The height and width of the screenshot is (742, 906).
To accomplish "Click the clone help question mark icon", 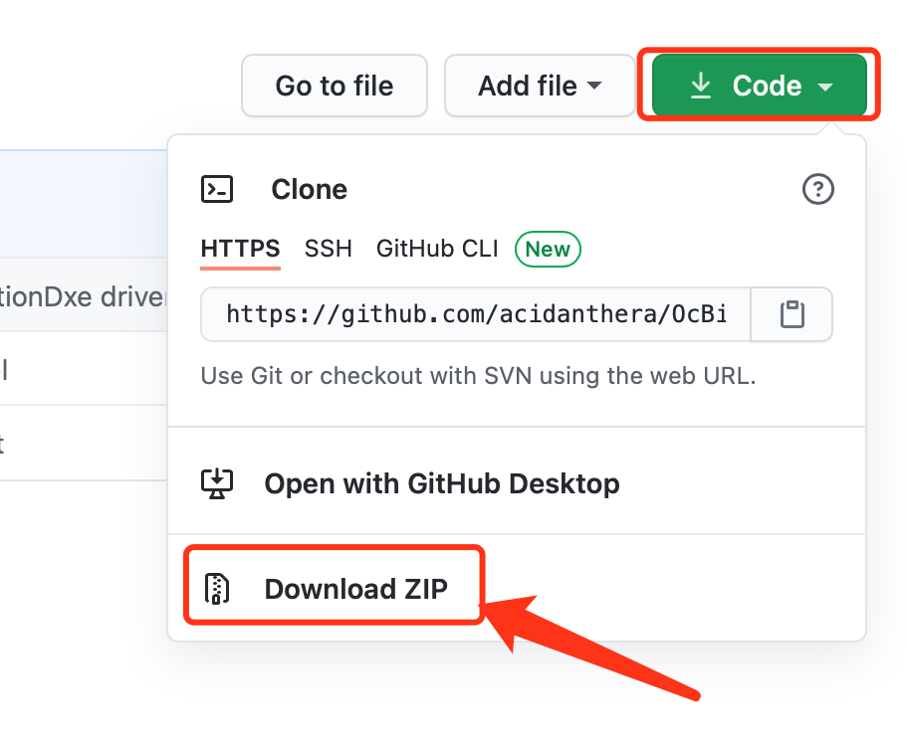I will tap(817, 189).
